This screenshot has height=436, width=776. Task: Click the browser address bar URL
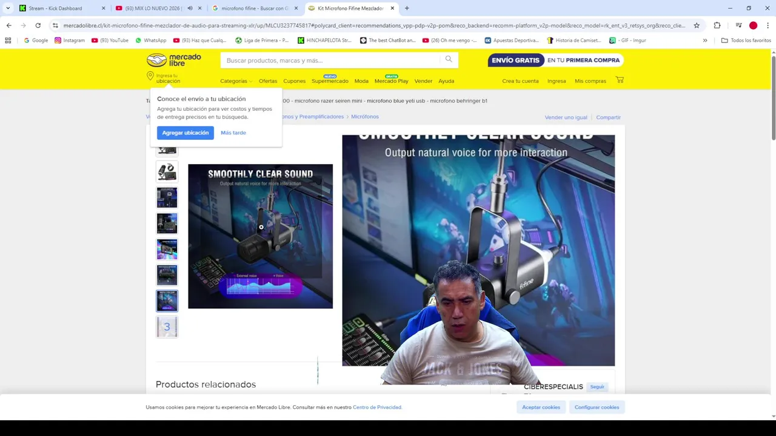coord(374,25)
